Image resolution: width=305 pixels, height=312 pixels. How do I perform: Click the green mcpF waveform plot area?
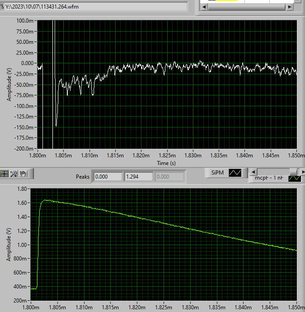click(164, 245)
